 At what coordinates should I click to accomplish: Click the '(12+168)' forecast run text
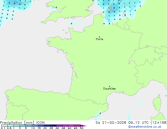[159, 123]
